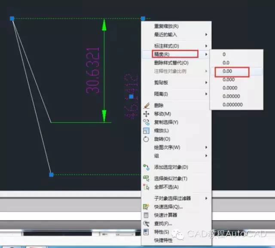Click the Quick Select icon beside 快速选择(Q)
Image resolution: width=275 pixels, height=248 pixels.
point(146,207)
